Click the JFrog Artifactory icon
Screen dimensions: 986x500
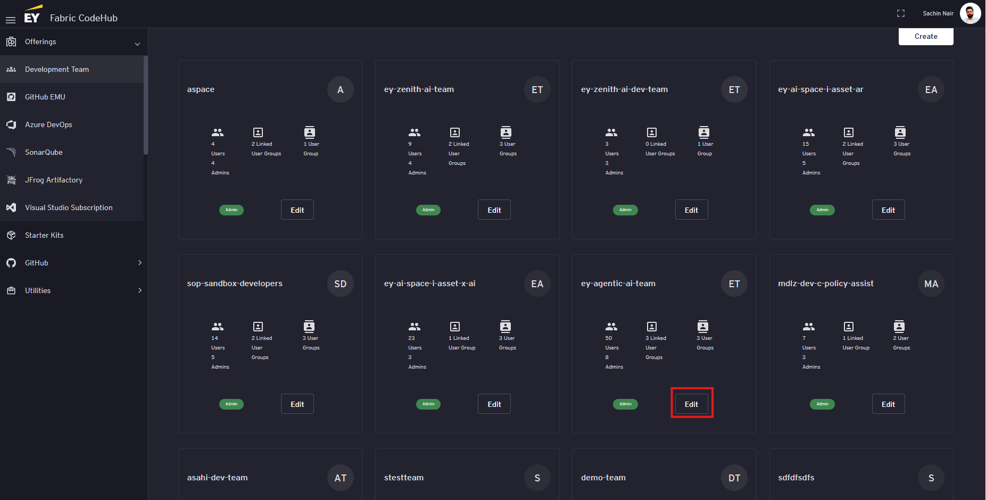11,180
